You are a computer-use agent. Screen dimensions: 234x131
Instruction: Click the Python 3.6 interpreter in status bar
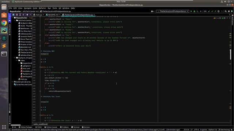click(x=213, y=130)
